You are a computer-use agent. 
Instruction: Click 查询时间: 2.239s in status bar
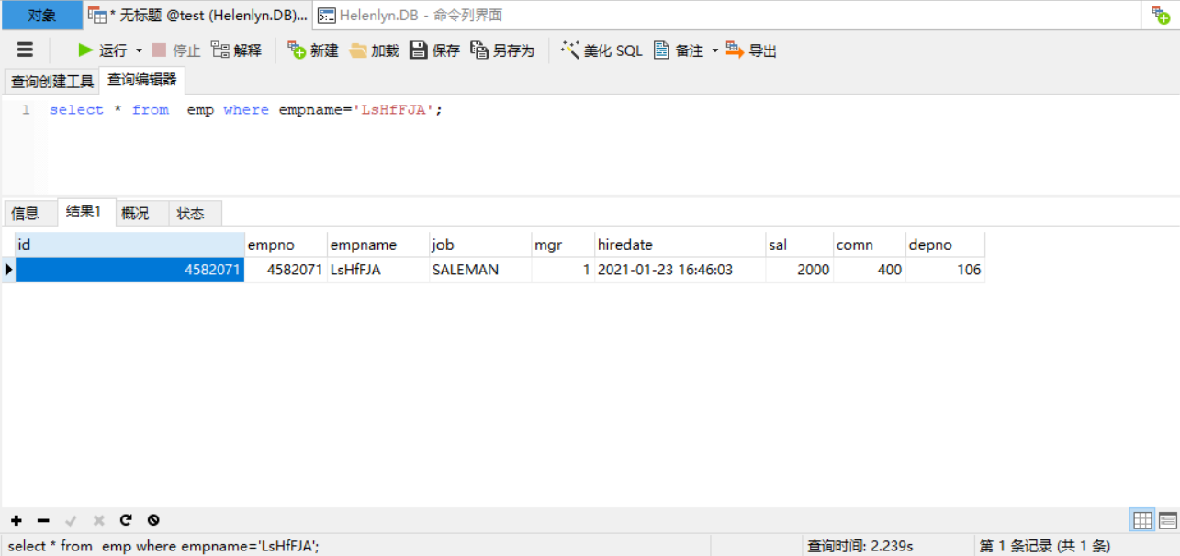tap(860, 546)
